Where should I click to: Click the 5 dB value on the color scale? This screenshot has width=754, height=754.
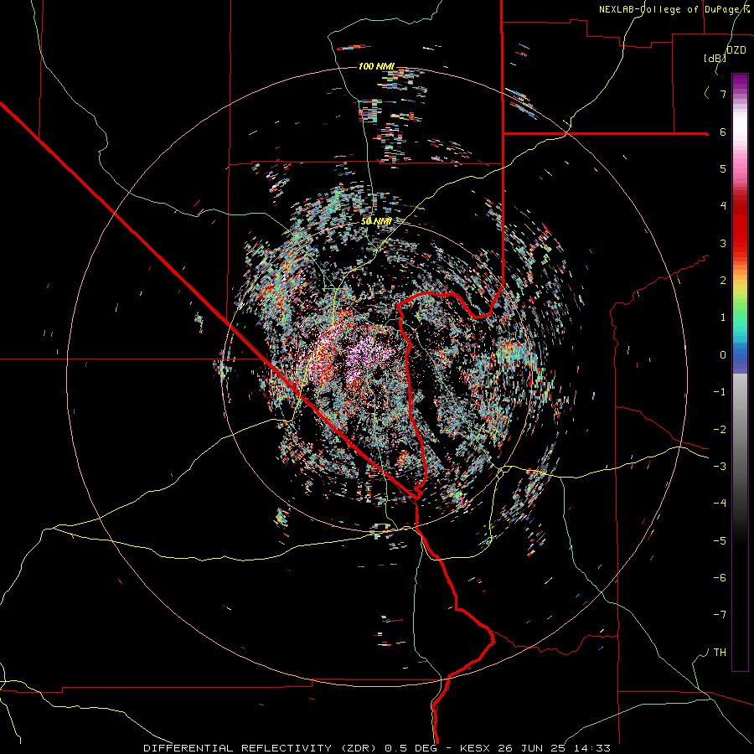(723, 168)
